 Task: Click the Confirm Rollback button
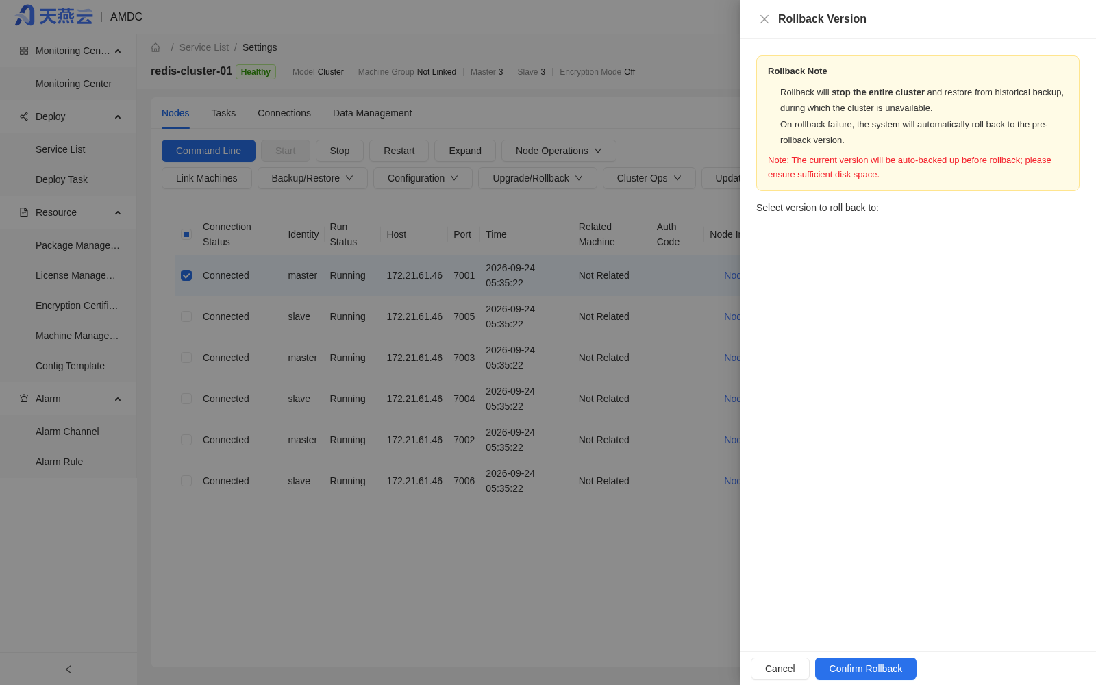pyautogui.click(x=866, y=669)
